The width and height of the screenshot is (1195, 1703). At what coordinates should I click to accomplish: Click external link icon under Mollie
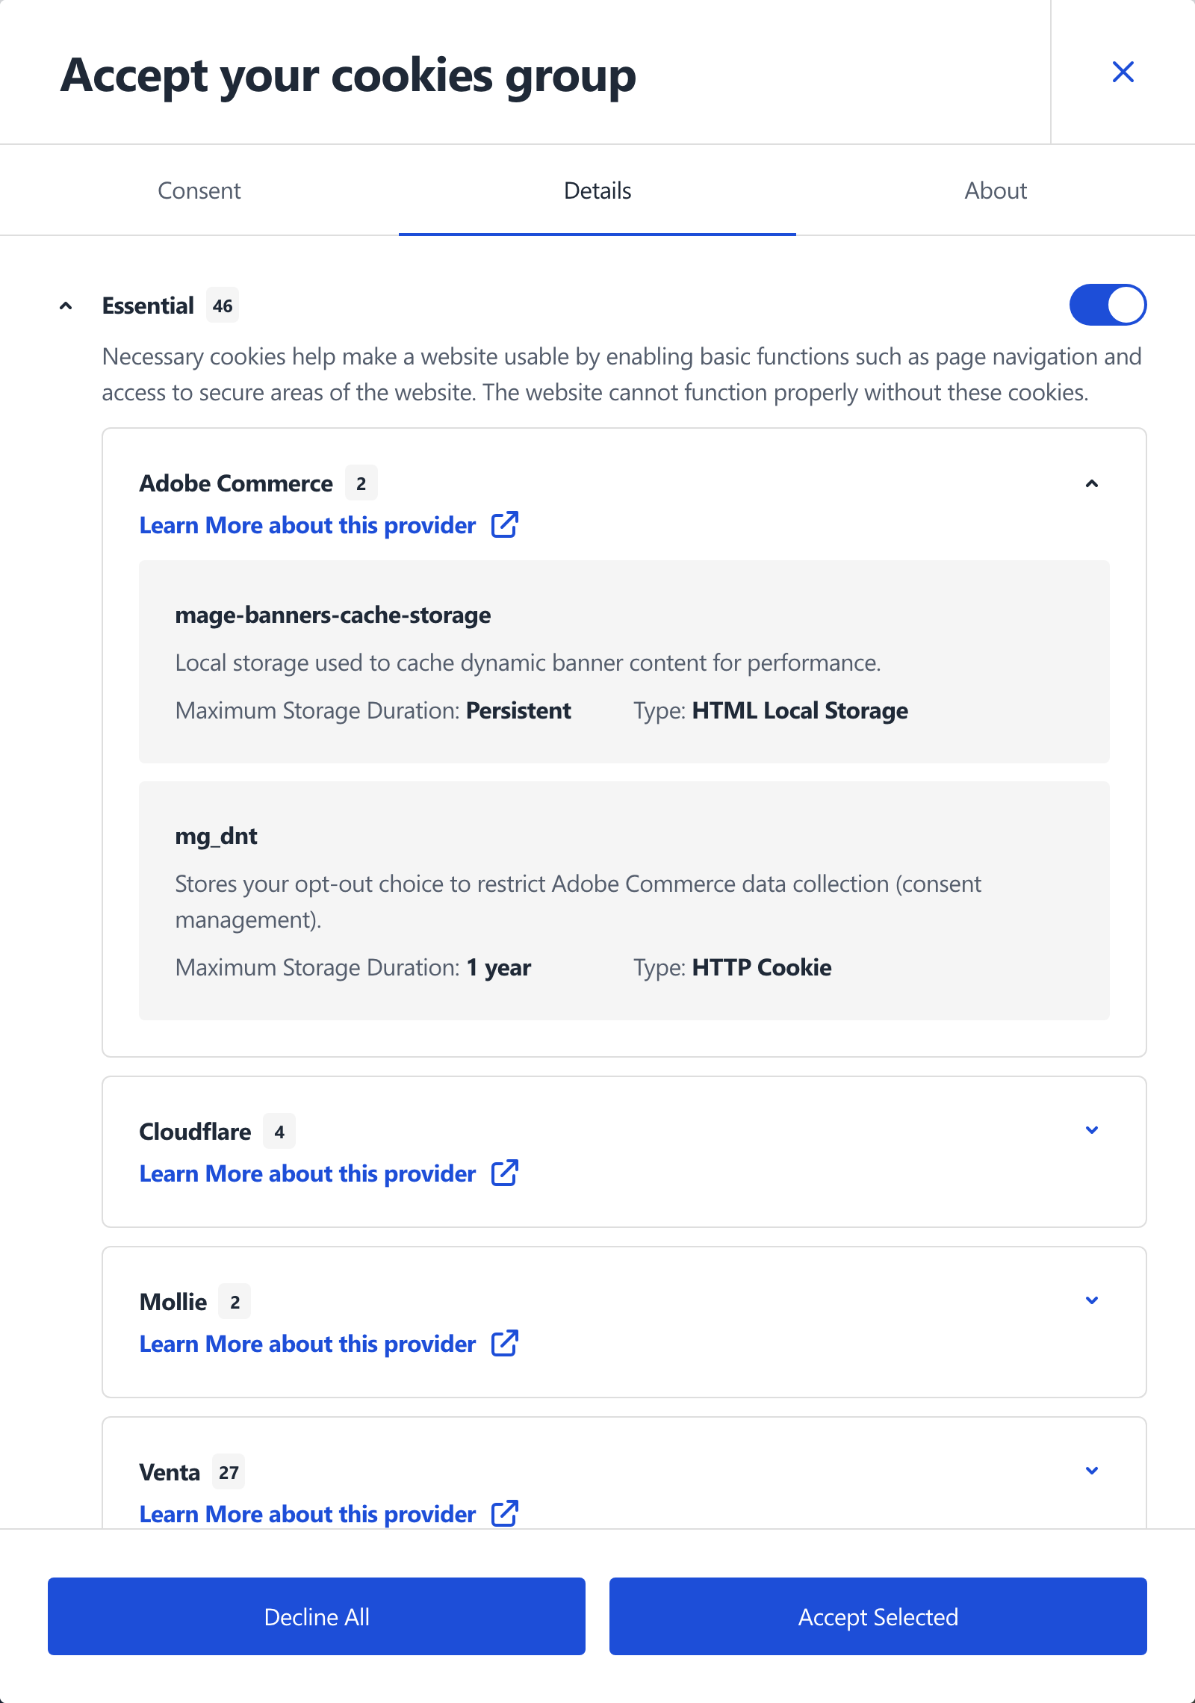pos(505,1344)
